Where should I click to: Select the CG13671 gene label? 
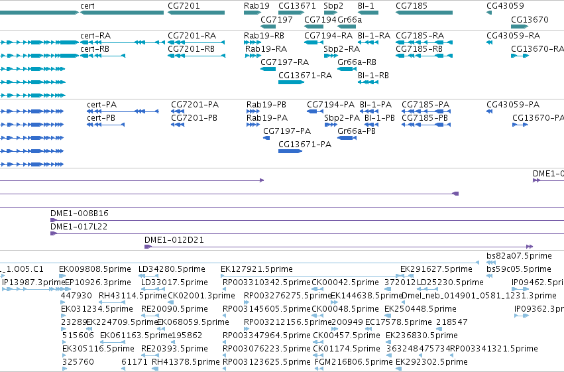297,6
